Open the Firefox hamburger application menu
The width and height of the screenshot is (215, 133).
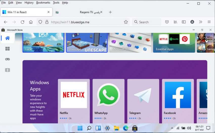tap(209, 22)
